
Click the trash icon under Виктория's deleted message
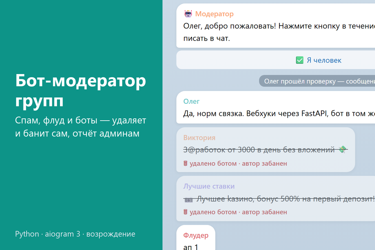coord(186,163)
